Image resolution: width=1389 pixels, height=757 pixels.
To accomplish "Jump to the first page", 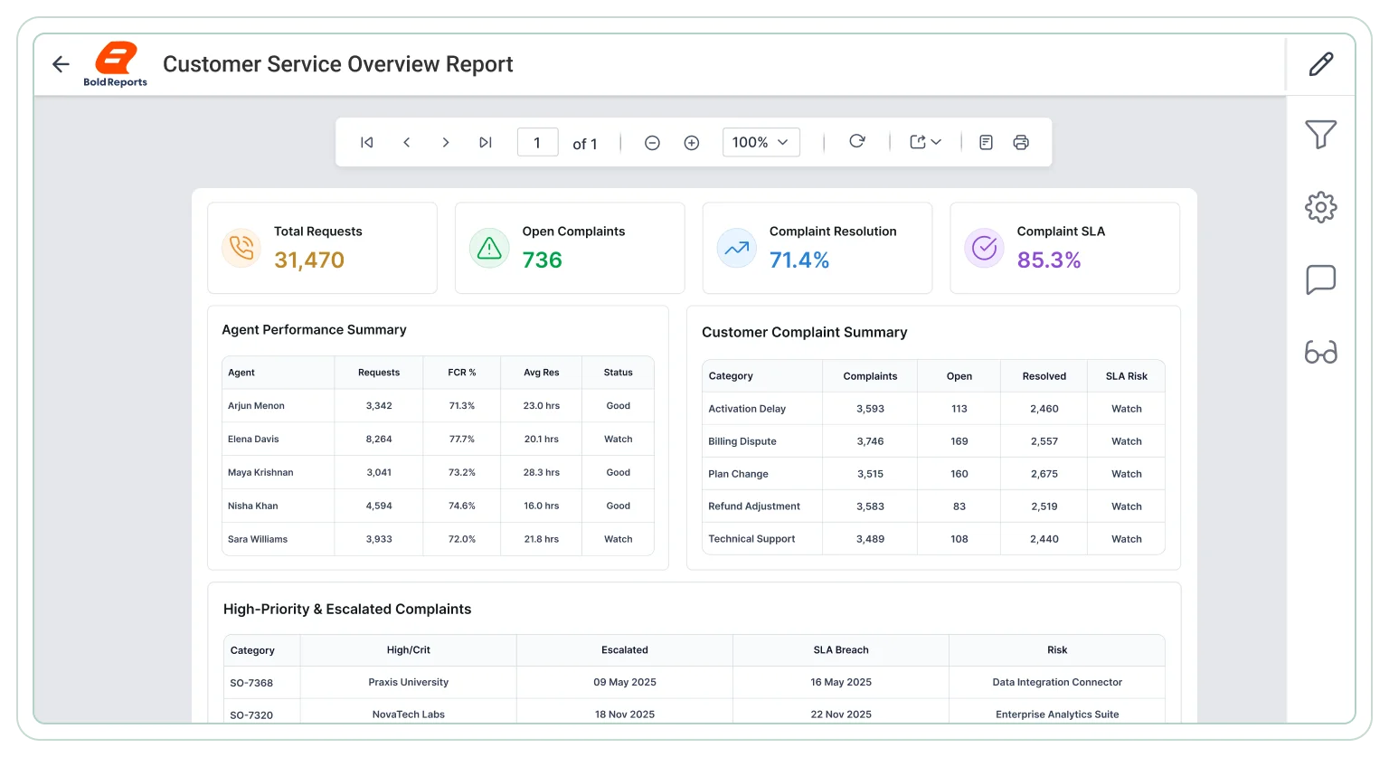I will pos(367,142).
